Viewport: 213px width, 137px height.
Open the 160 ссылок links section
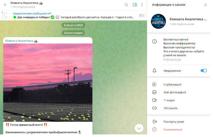click(170, 108)
